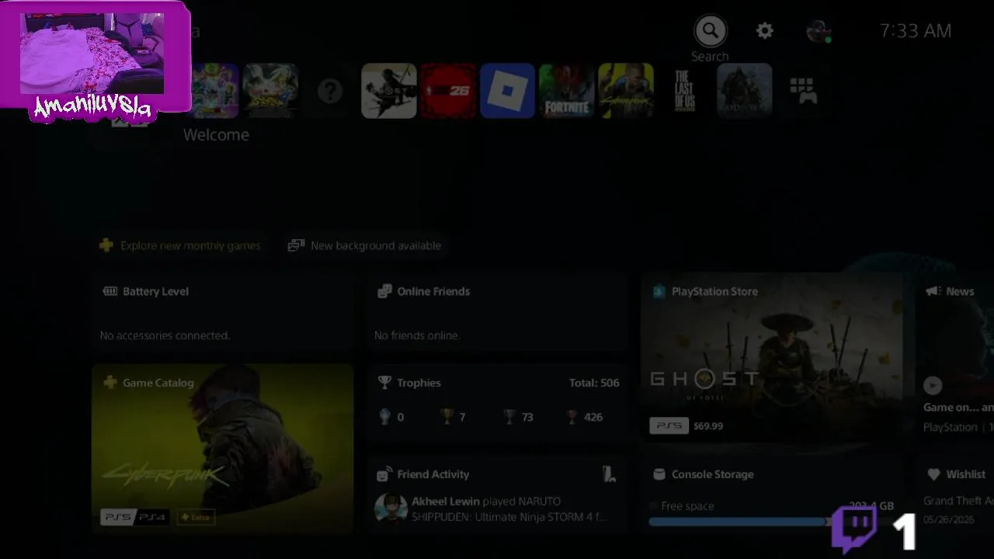Click the Console Storage disk icon
Screen dimensions: 994x559
[x=659, y=474]
